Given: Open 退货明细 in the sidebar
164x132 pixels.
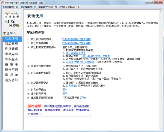Looking at the screenshot, I should point(11,80).
